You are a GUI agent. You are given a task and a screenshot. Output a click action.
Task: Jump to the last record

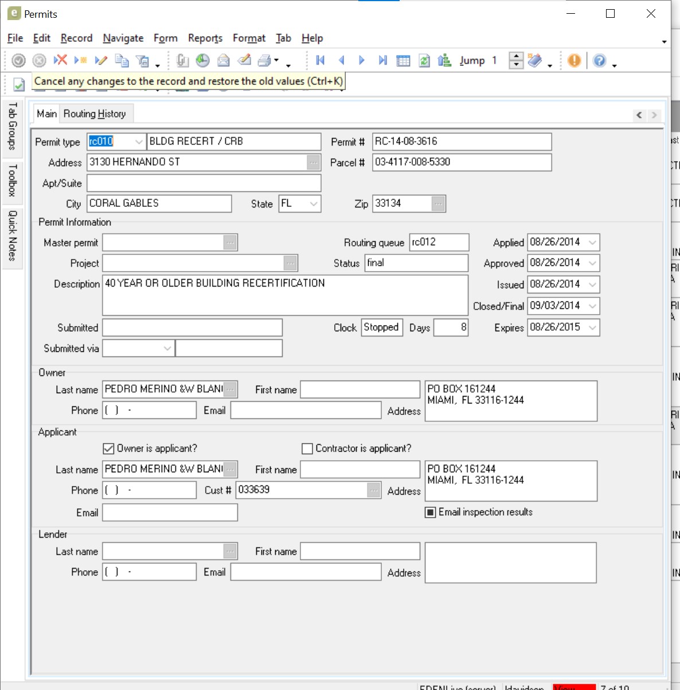pos(382,60)
